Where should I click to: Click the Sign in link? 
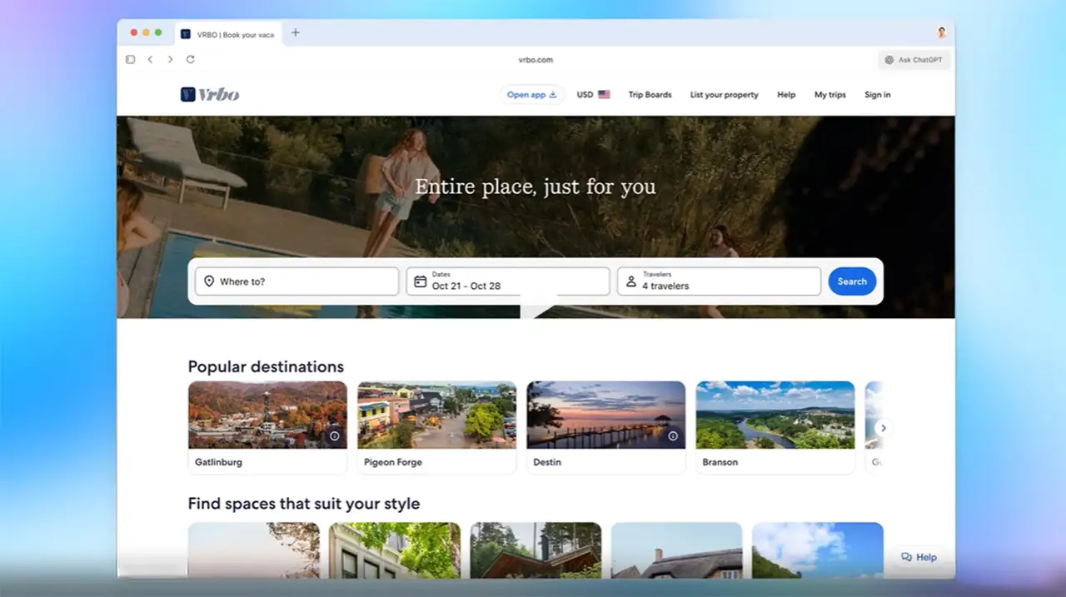coord(877,95)
